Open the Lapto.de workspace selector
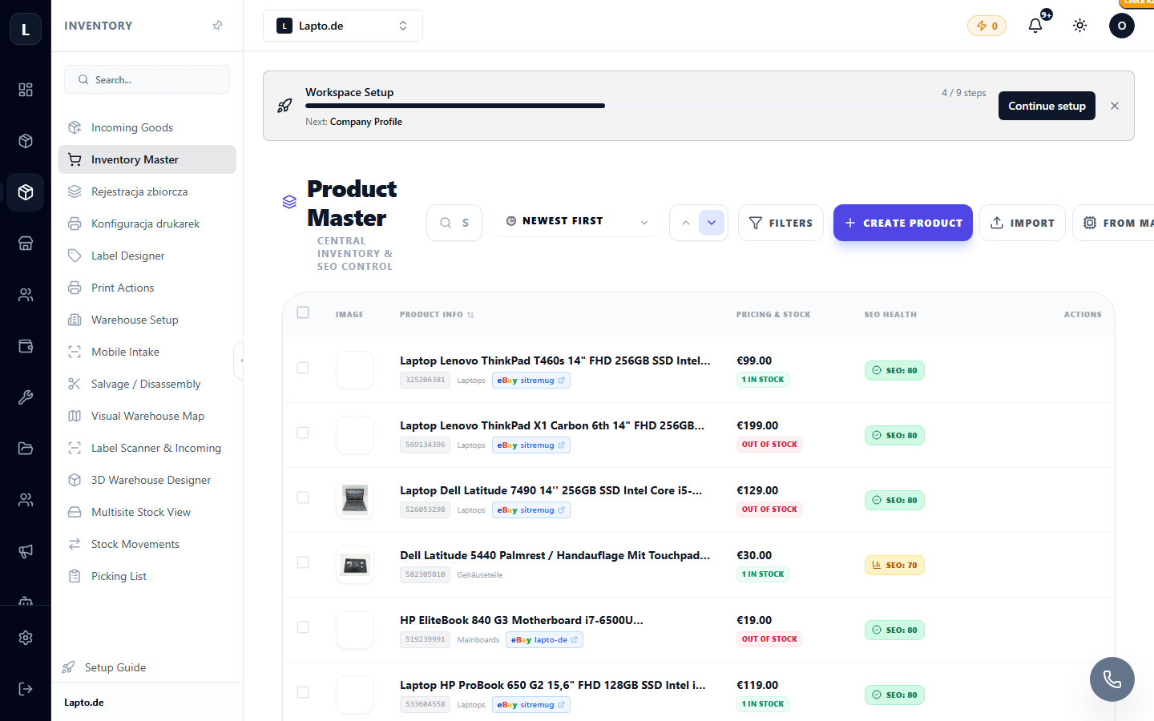This screenshot has width=1154, height=721. (343, 26)
